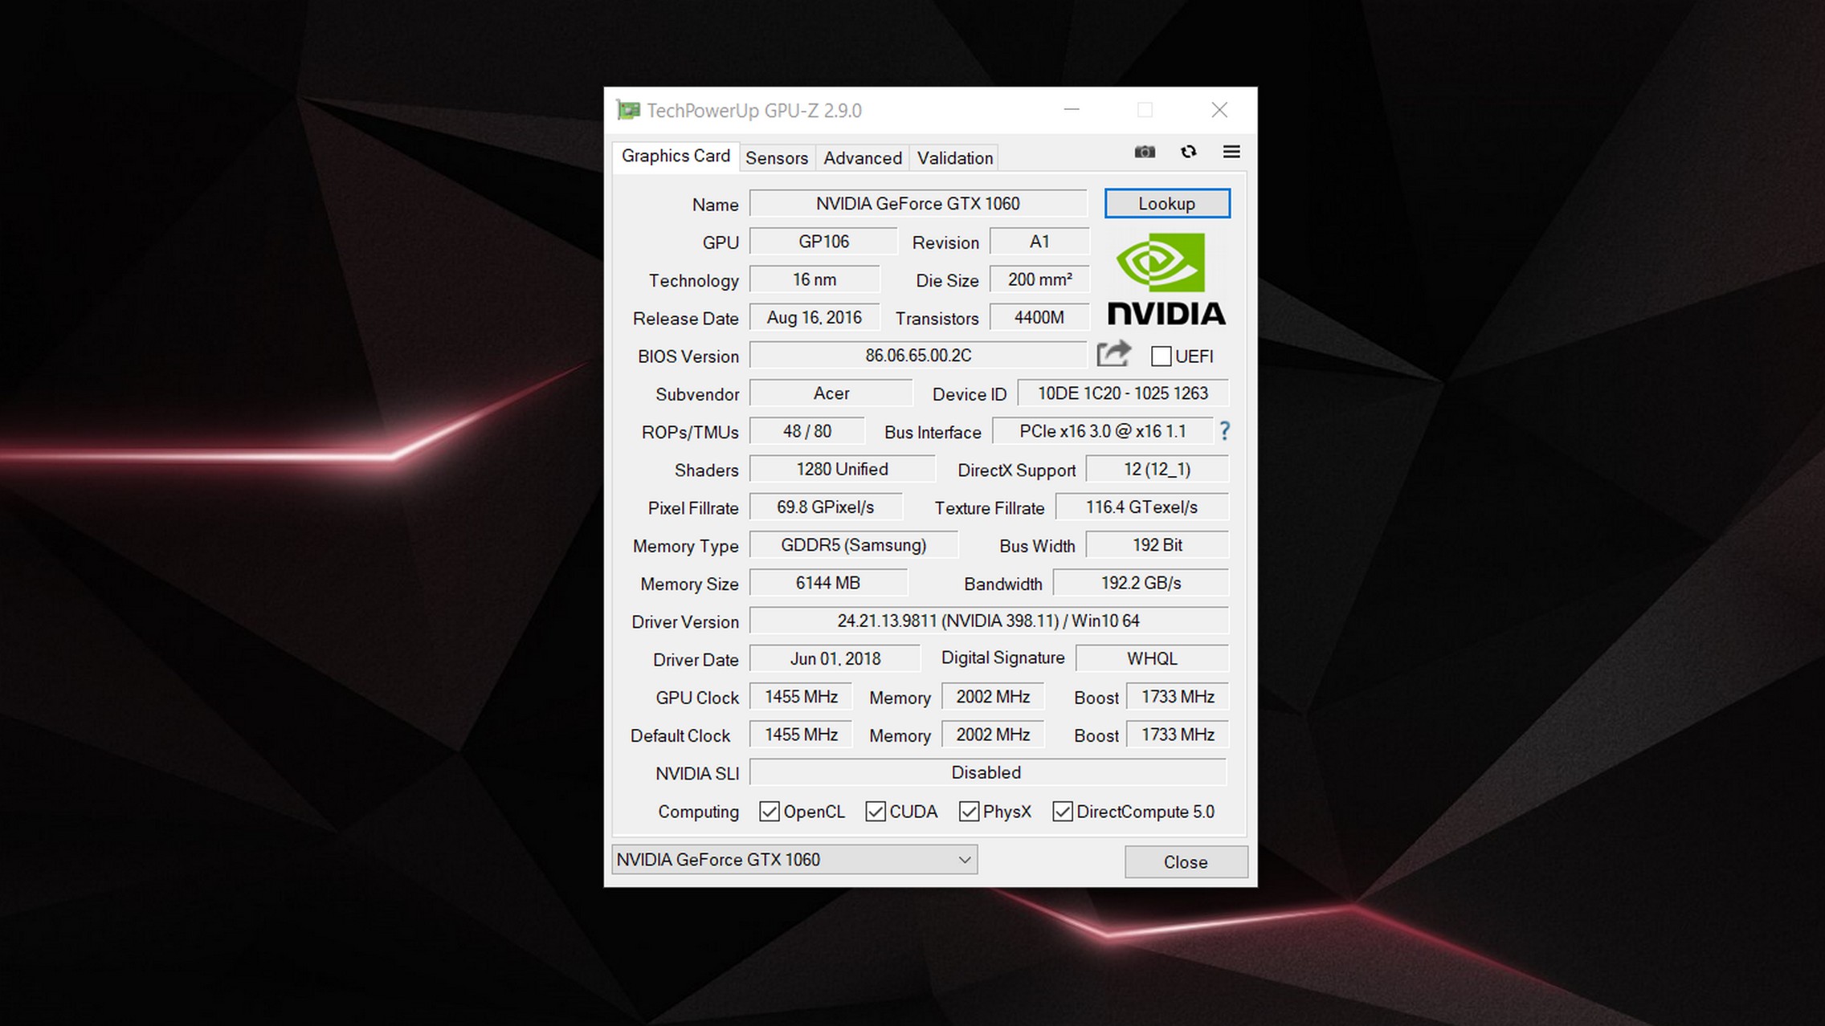1825x1026 pixels.
Task: Click the Release Date field Aug 16, 2016
Action: [815, 317]
